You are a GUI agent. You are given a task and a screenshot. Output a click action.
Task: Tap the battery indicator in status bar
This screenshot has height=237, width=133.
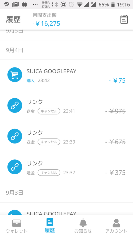tap(113, 5)
